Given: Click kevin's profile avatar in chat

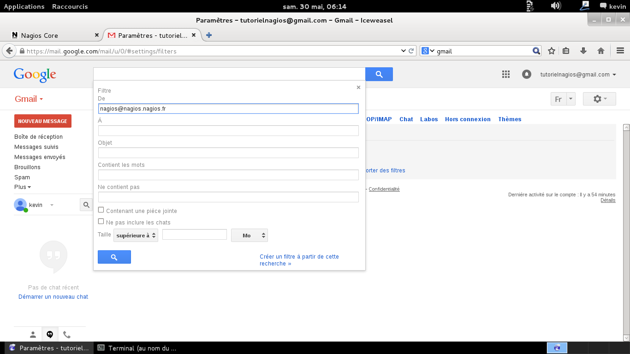Looking at the screenshot, I should (x=20, y=205).
